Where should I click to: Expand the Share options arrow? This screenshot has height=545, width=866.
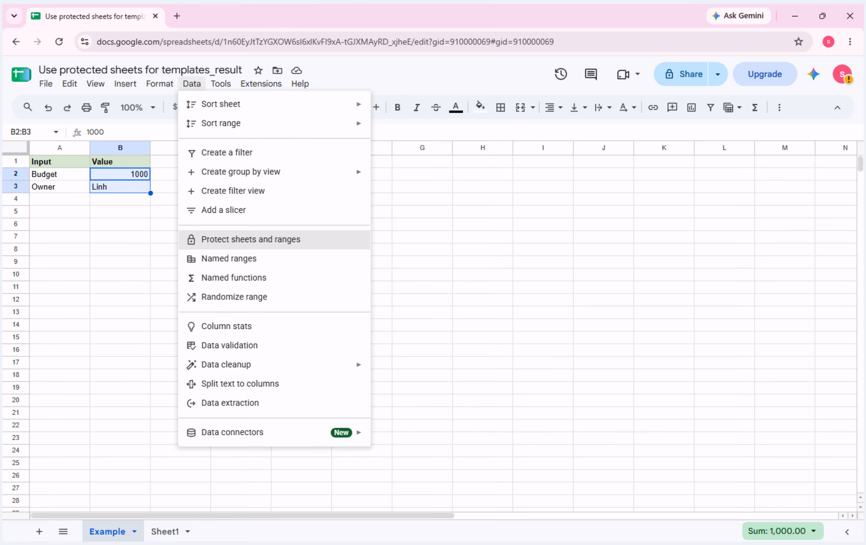click(x=717, y=74)
